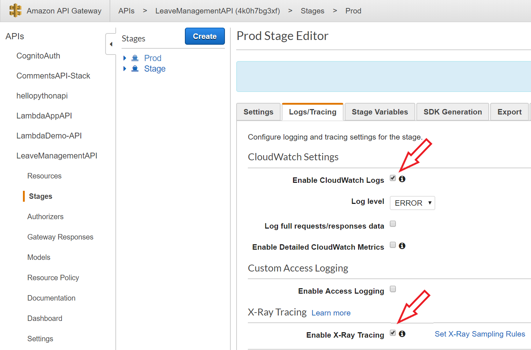Viewport: 531px width, 350px height.
Task: Select LeaveManagementAPI in the sidebar
Action: [57, 156]
